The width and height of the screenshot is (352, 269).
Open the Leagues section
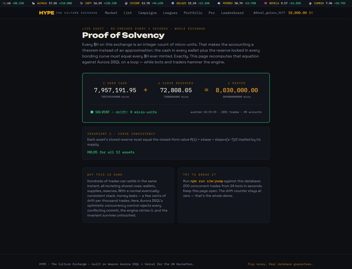[x=170, y=13]
